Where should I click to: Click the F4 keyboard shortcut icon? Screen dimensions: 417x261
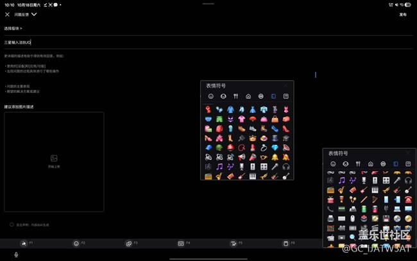[x=180, y=244]
